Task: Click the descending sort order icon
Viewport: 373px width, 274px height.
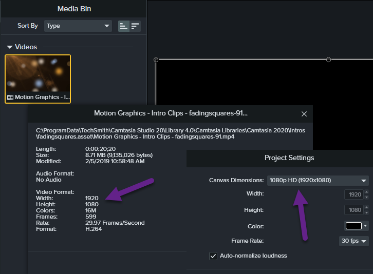Action: [x=135, y=26]
